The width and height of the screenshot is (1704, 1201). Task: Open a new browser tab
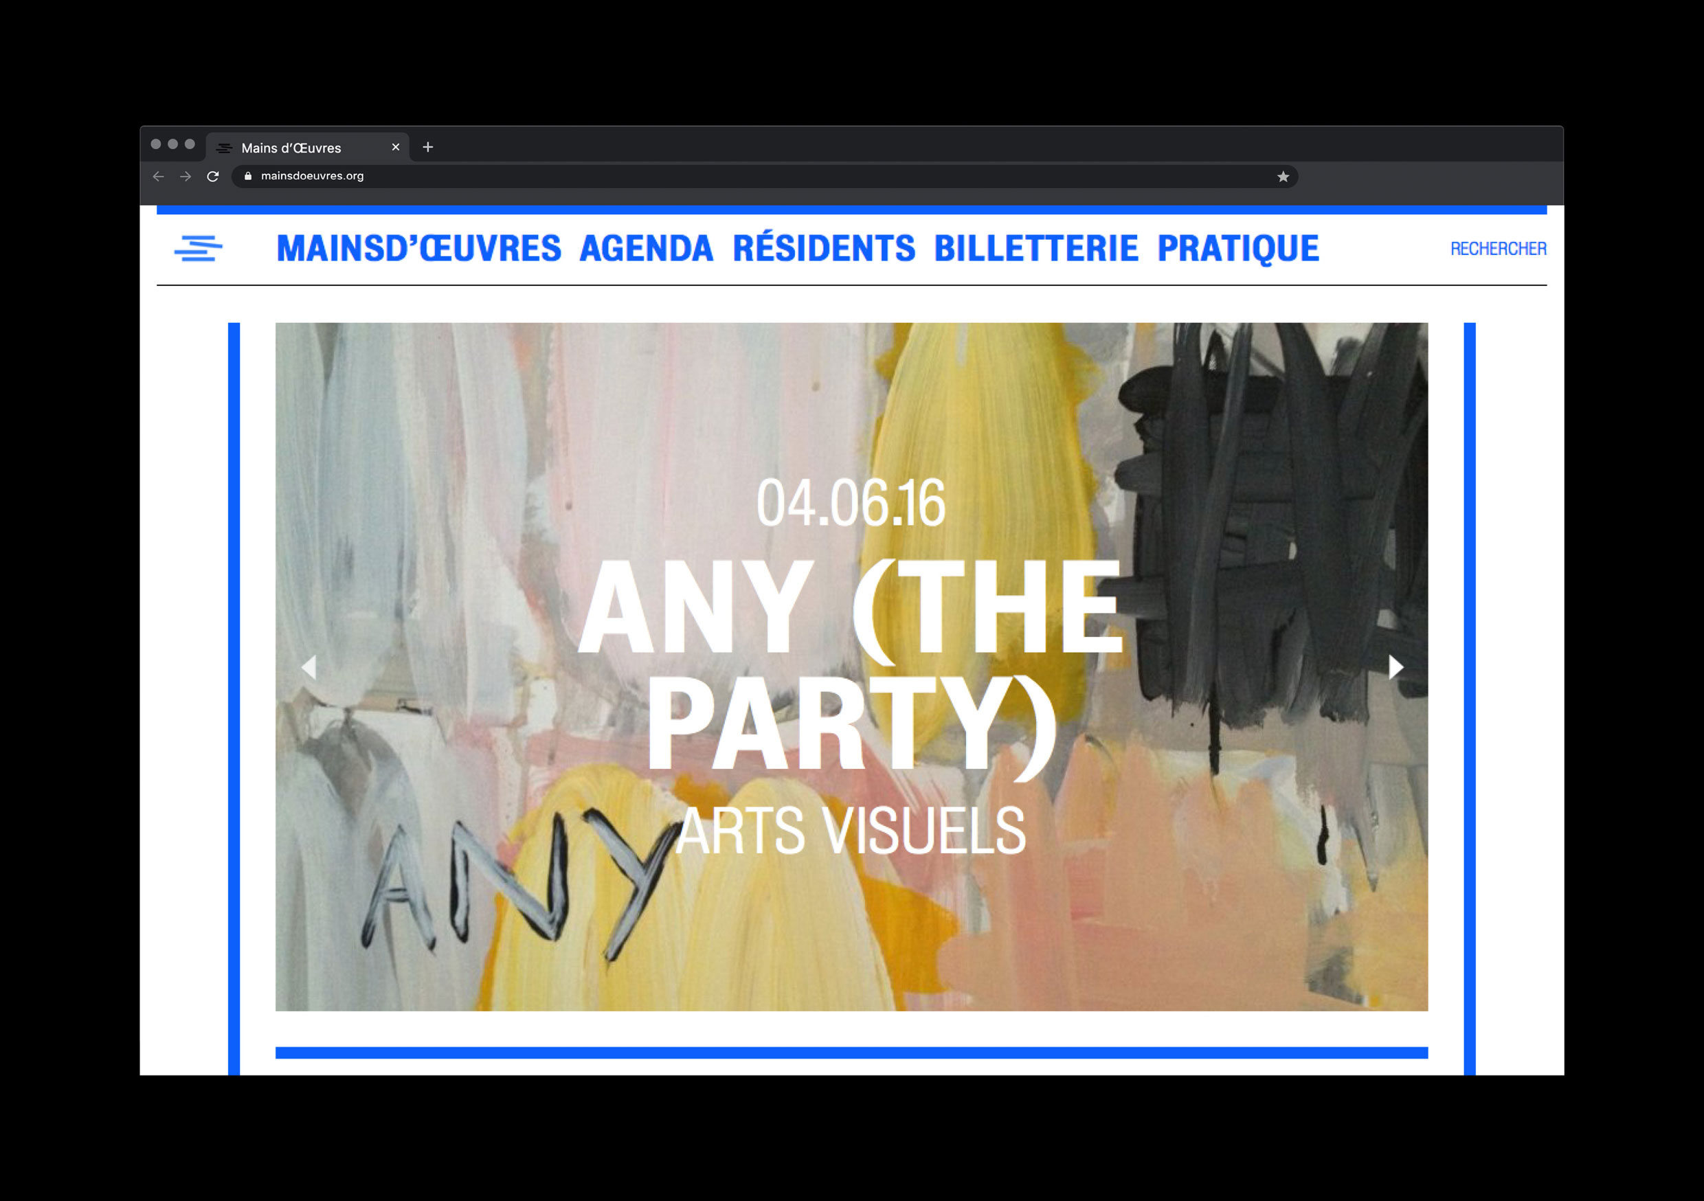coord(427,147)
